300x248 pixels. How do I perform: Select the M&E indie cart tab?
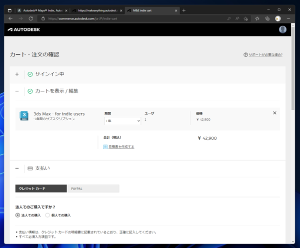click(151, 10)
